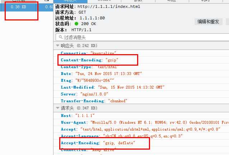Click the version value HTTP/1.1

[81, 30]
